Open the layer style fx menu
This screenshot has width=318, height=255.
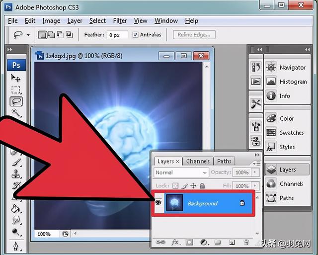tap(175, 242)
